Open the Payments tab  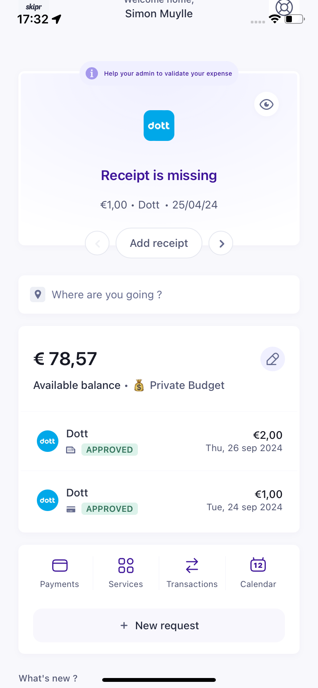coord(60,573)
